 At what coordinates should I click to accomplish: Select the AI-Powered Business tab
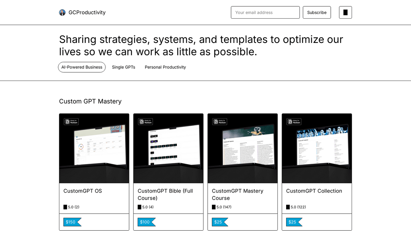[x=82, y=67]
